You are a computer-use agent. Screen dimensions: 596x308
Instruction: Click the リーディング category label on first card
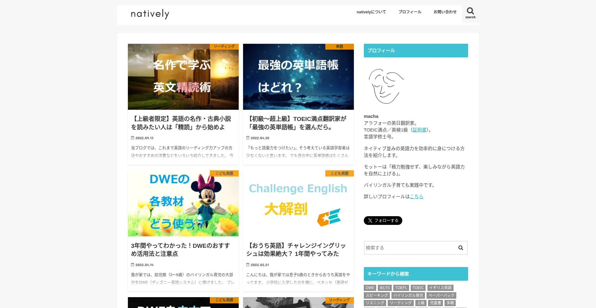(224, 47)
